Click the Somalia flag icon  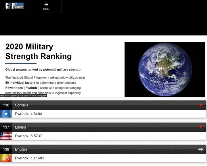tap(6, 114)
